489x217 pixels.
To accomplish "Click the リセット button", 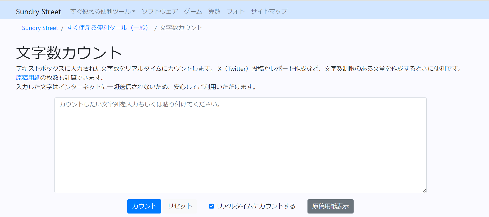I will click(180, 206).
